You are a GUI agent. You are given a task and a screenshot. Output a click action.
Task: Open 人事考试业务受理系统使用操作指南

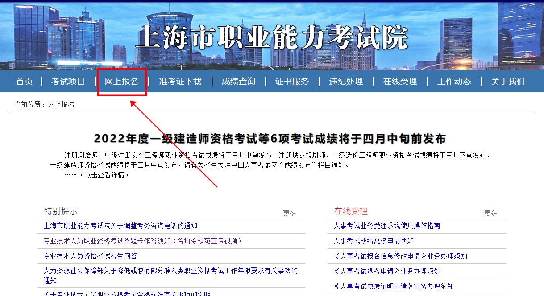point(387,226)
